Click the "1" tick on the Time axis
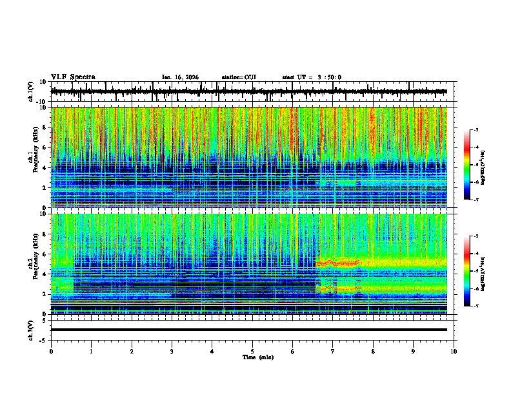The height and width of the screenshot is (394, 511). click(x=91, y=352)
